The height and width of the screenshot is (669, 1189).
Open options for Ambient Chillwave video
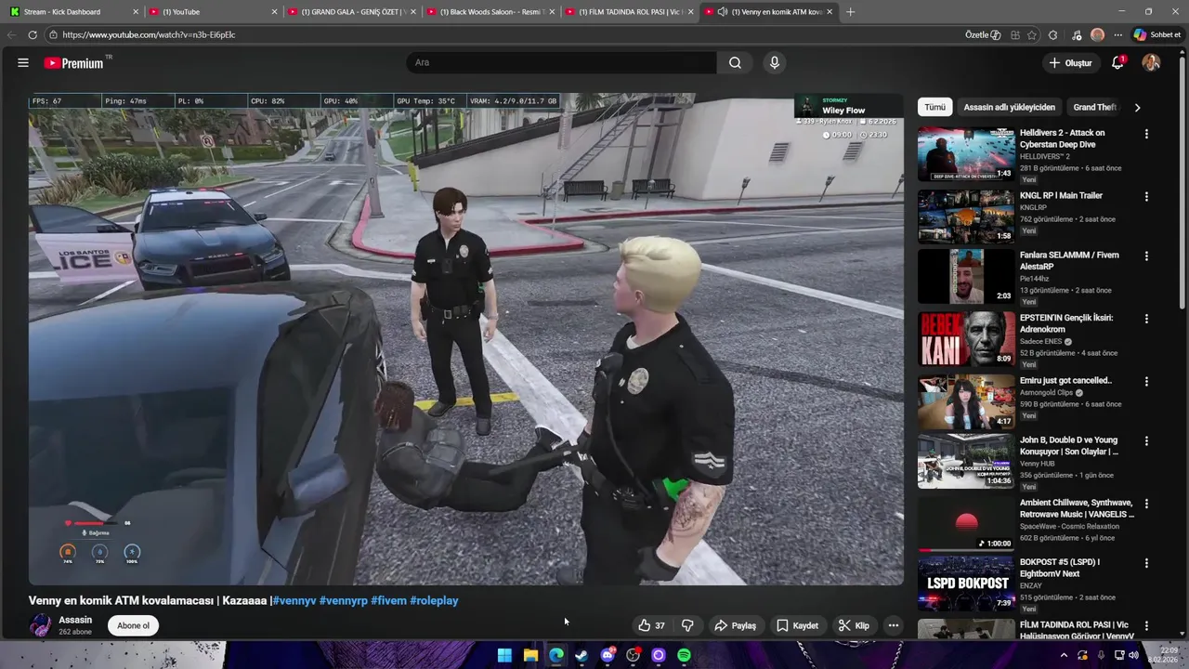[x=1146, y=504]
